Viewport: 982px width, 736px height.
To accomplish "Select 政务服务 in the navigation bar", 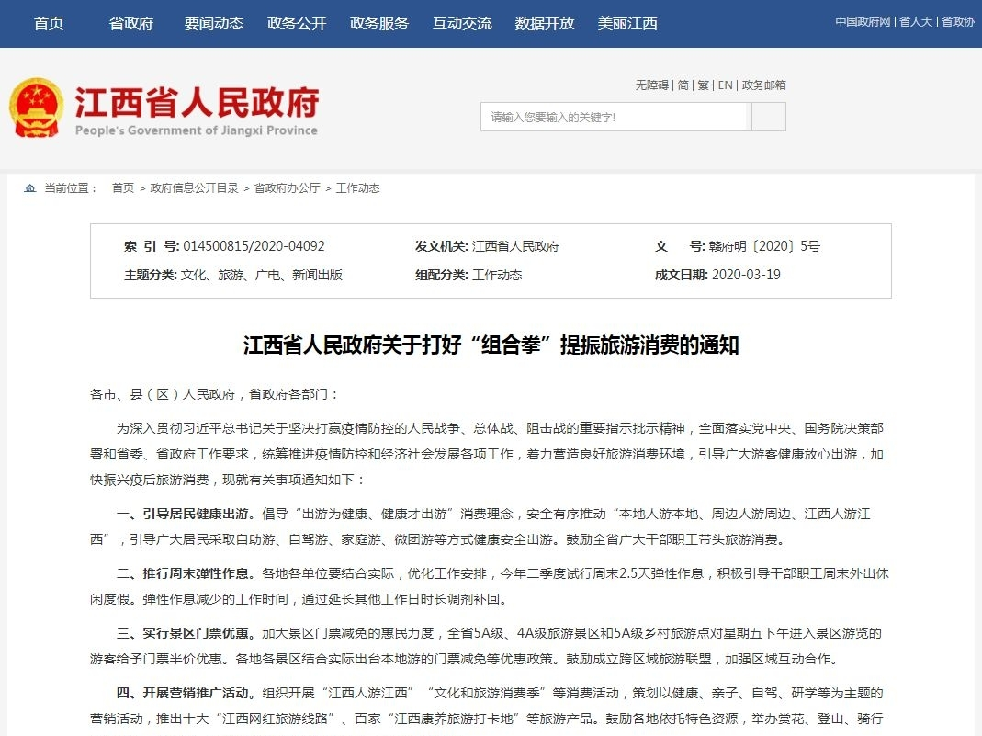I will 378,23.
